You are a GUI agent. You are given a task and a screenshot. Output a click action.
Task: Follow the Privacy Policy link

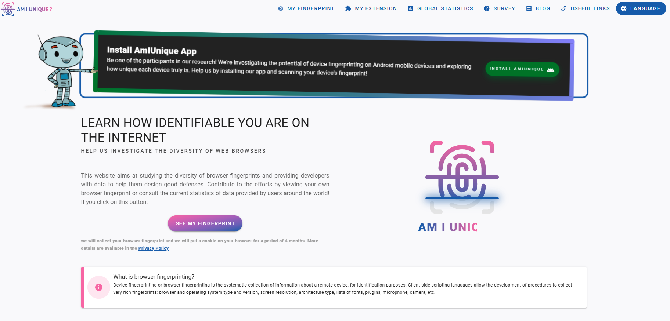point(153,248)
